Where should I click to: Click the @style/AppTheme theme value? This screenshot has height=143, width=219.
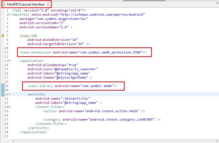tap(73, 78)
